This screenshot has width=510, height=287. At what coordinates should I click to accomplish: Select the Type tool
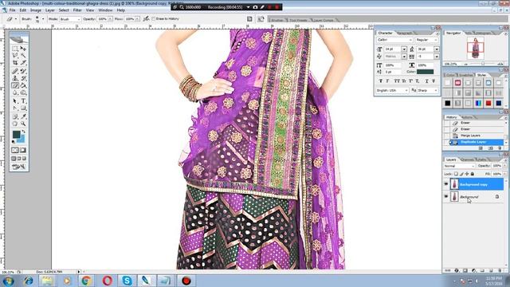(23, 101)
